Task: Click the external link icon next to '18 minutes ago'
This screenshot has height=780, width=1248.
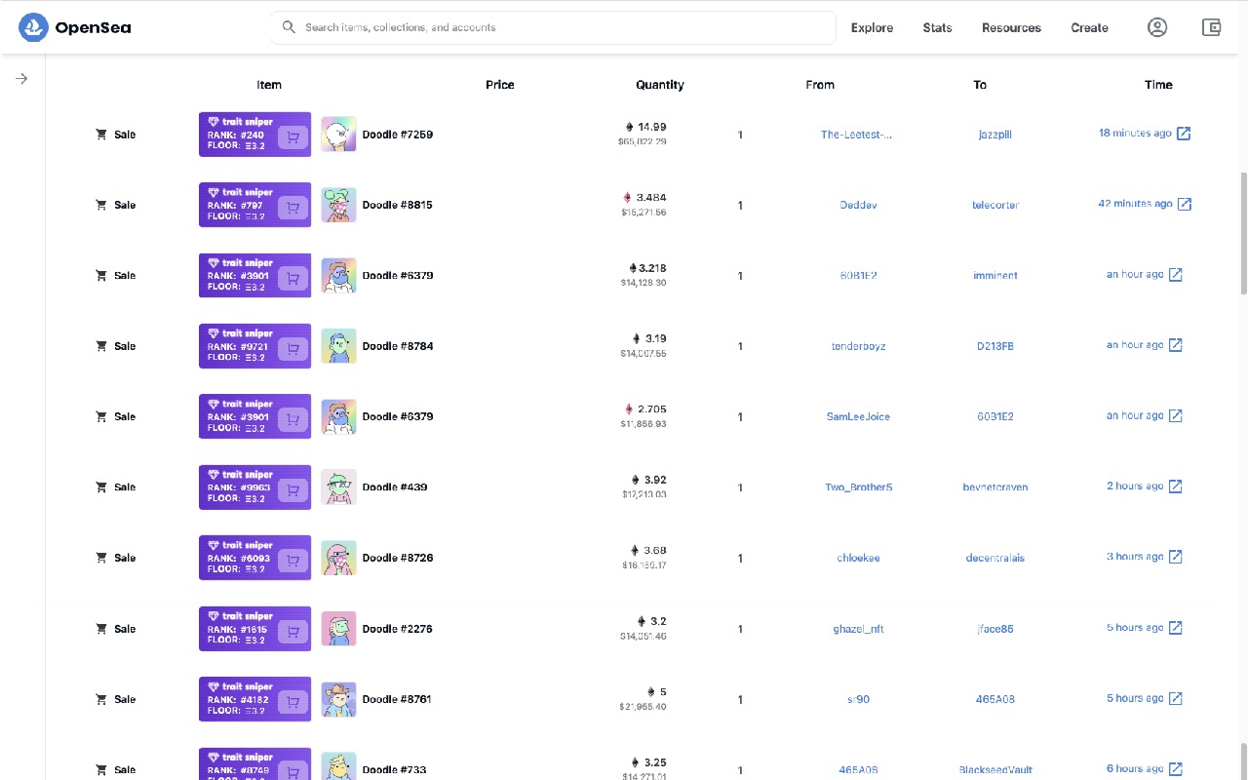Action: pyautogui.click(x=1183, y=133)
